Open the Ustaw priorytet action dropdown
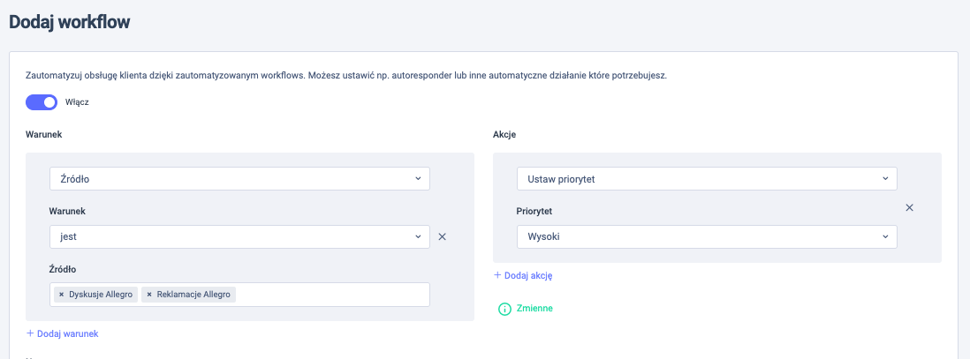The width and height of the screenshot is (970, 359). coord(707,179)
